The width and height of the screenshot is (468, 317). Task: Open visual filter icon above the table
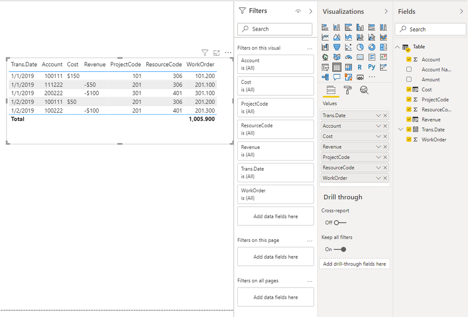[205, 53]
